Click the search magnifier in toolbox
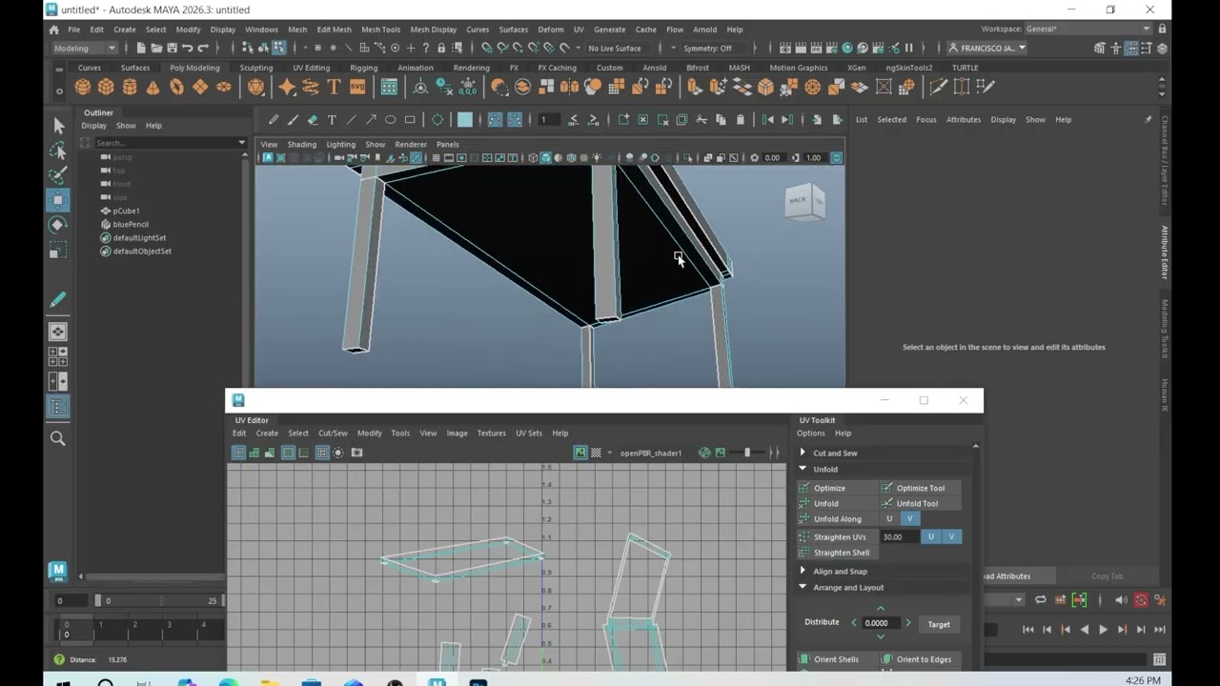Image resolution: width=1220 pixels, height=686 pixels. (58, 438)
